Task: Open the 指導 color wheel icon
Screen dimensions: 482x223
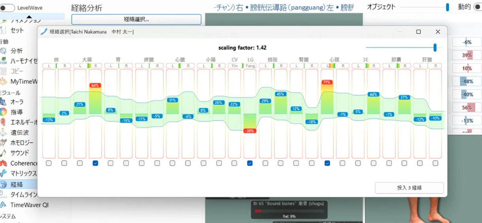Action: [3, 112]
